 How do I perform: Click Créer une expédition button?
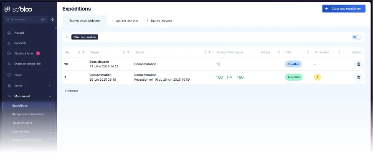tap(344, 9)
